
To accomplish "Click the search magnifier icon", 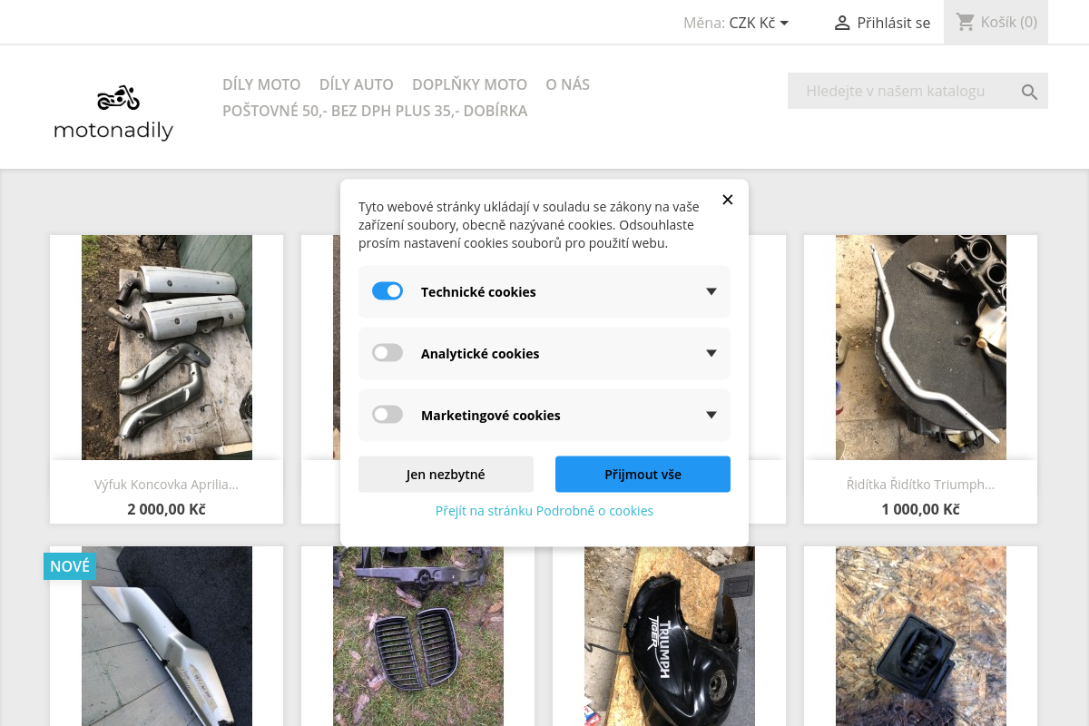I will pyautogui.click(x=1029, y=92).
